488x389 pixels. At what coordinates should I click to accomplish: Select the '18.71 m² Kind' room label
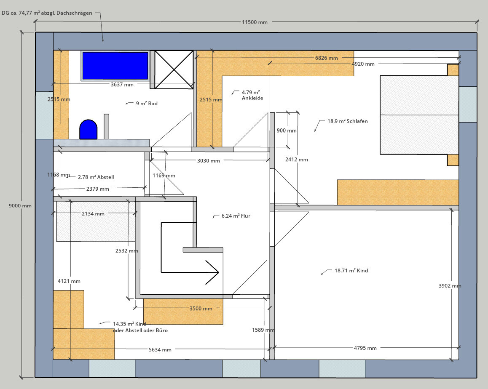pos(351,271)
